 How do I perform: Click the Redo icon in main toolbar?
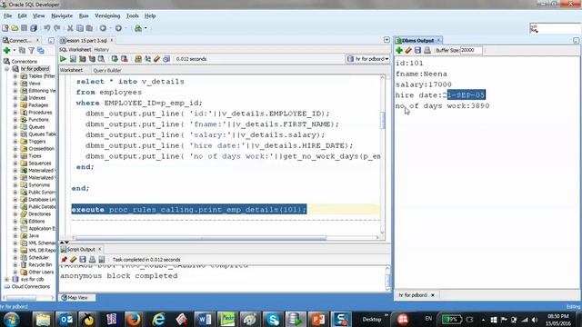coord(56,28)
